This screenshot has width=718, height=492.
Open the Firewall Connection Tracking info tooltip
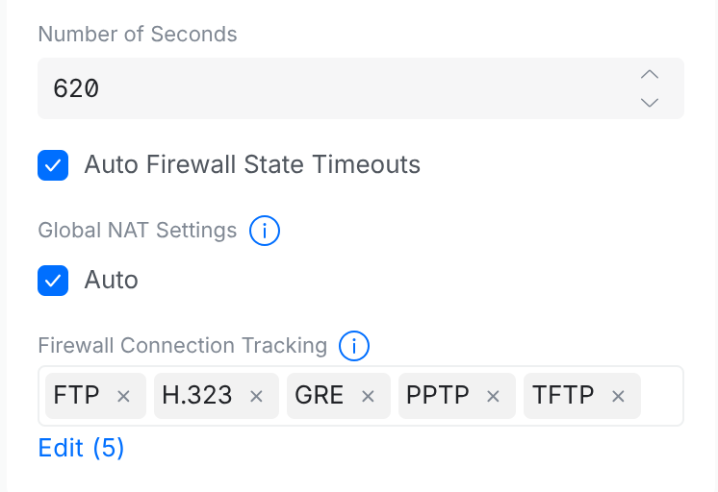(355, 346)
